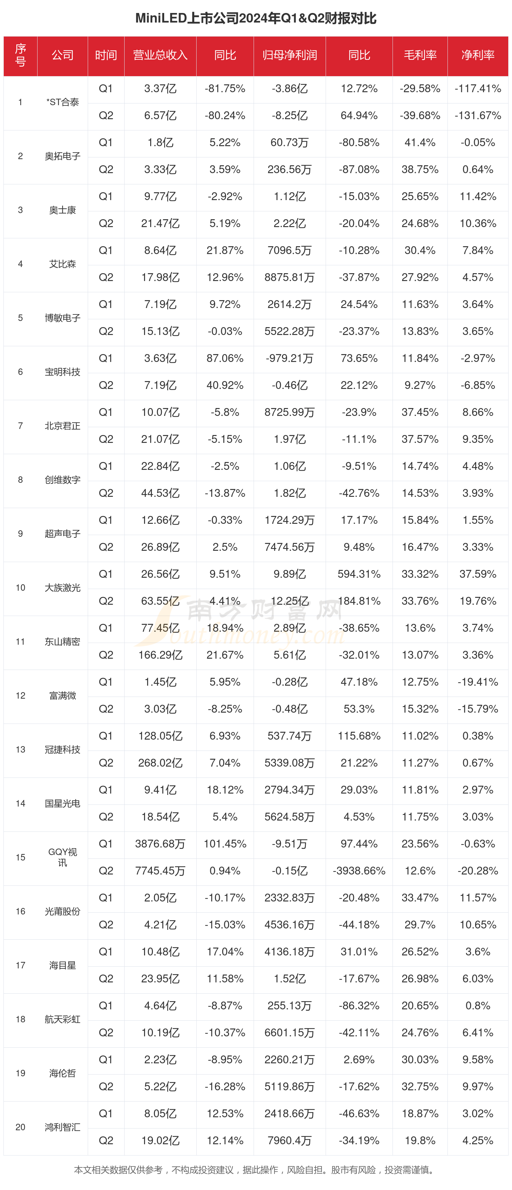Click the 8875.81万 net profit cell
The height and width of the screenshot is (1190, 512).
[289, 278]
